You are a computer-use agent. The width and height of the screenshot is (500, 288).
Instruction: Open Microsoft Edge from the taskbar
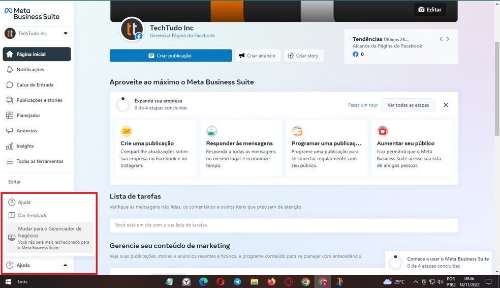tap(203, 281)
